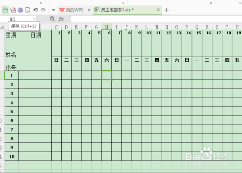Select the serial number cell 1

[x=12, y=75]
